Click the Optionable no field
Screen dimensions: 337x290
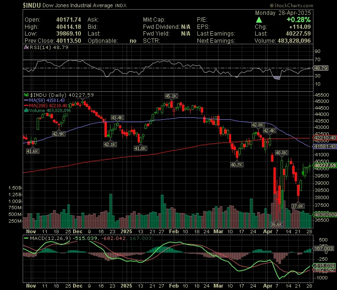point(112,41)
